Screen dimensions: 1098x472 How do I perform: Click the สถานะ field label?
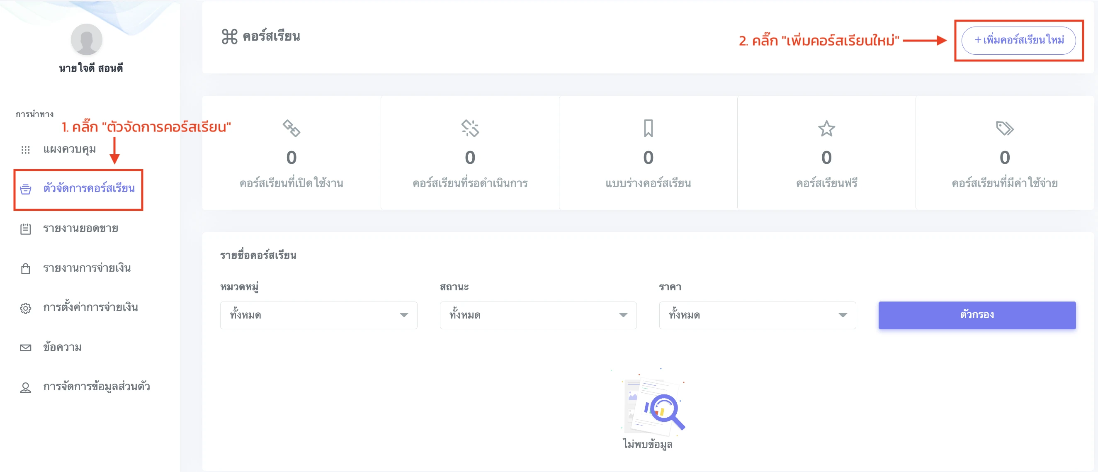(x=454, y=287)
